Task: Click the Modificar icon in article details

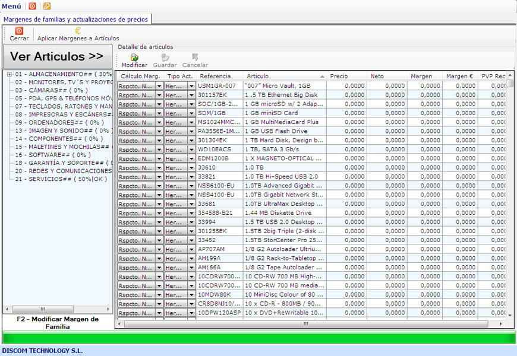Action: (x=134, y=58)
